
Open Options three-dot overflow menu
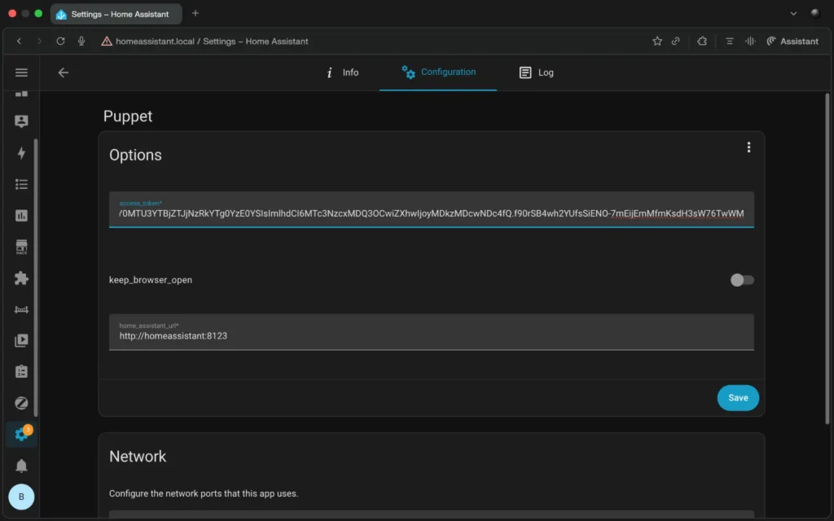click(748, 147)
